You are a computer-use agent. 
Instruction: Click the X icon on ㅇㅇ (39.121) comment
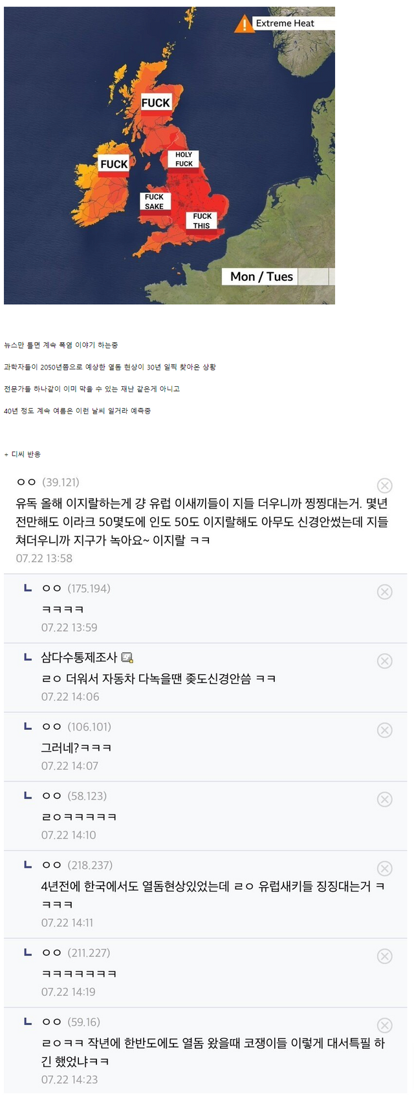[384, 485]
